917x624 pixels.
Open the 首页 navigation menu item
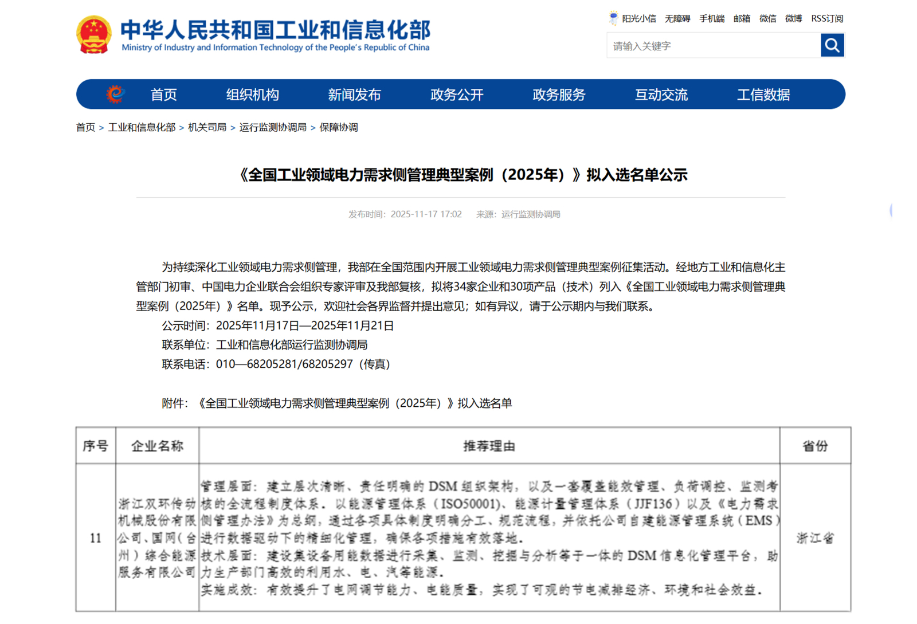click(x=163, y=95)
